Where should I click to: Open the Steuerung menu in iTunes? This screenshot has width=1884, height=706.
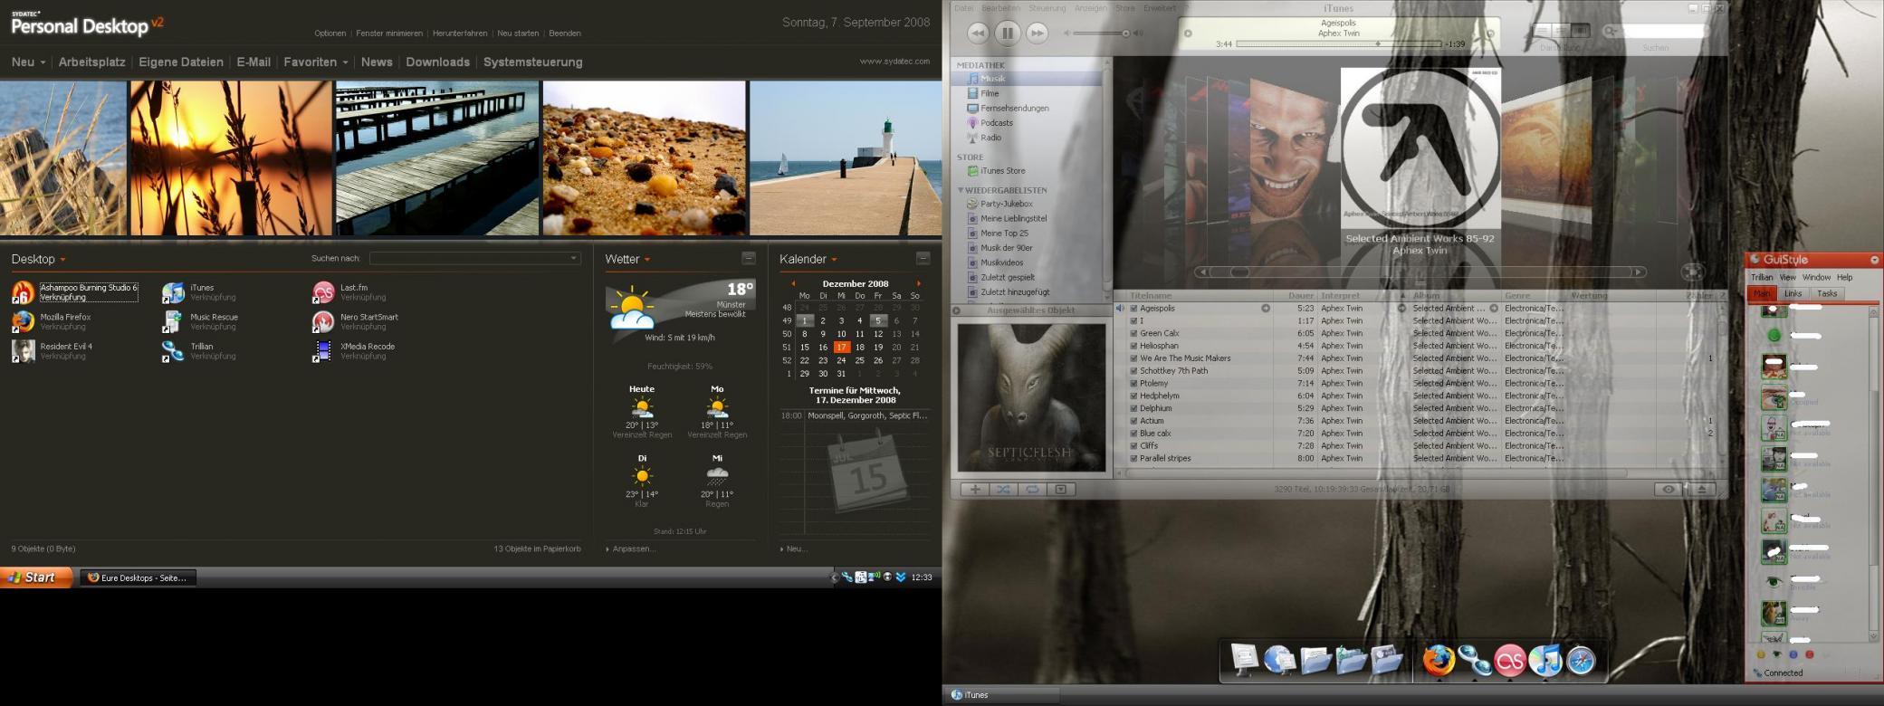coord(1047,8)
